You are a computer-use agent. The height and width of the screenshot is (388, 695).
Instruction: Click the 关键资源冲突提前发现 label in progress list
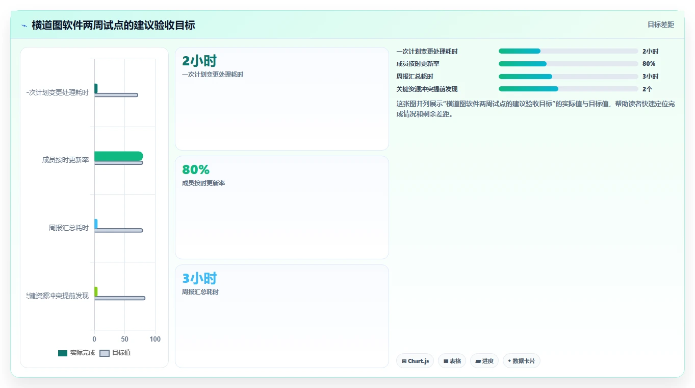click(x=427, y=89)
